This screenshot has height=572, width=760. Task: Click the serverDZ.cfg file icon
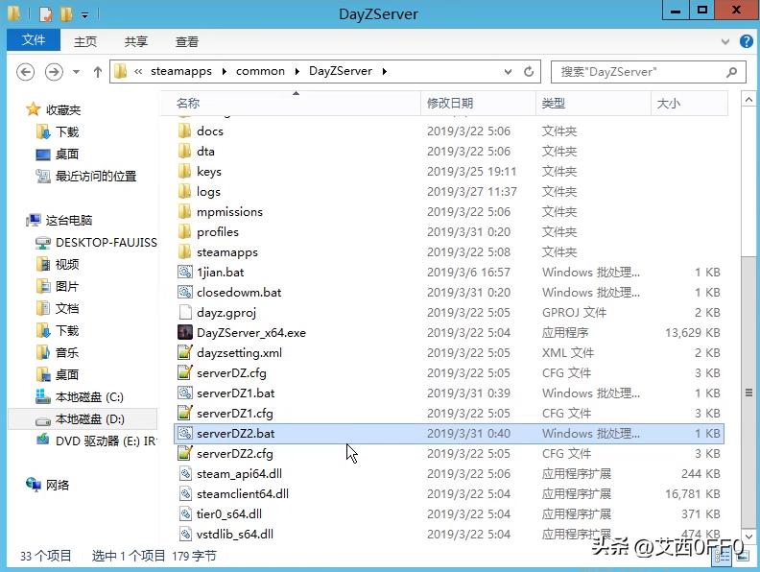click(184, 372)
